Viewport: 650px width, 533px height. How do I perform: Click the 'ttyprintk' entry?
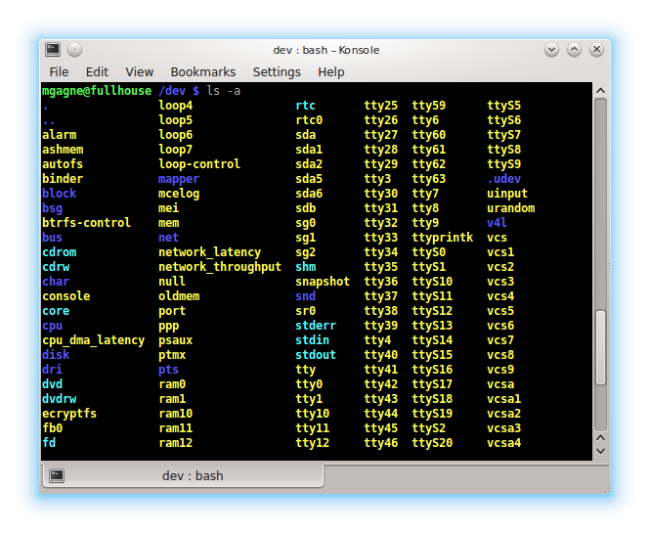[x=443, y=238]
